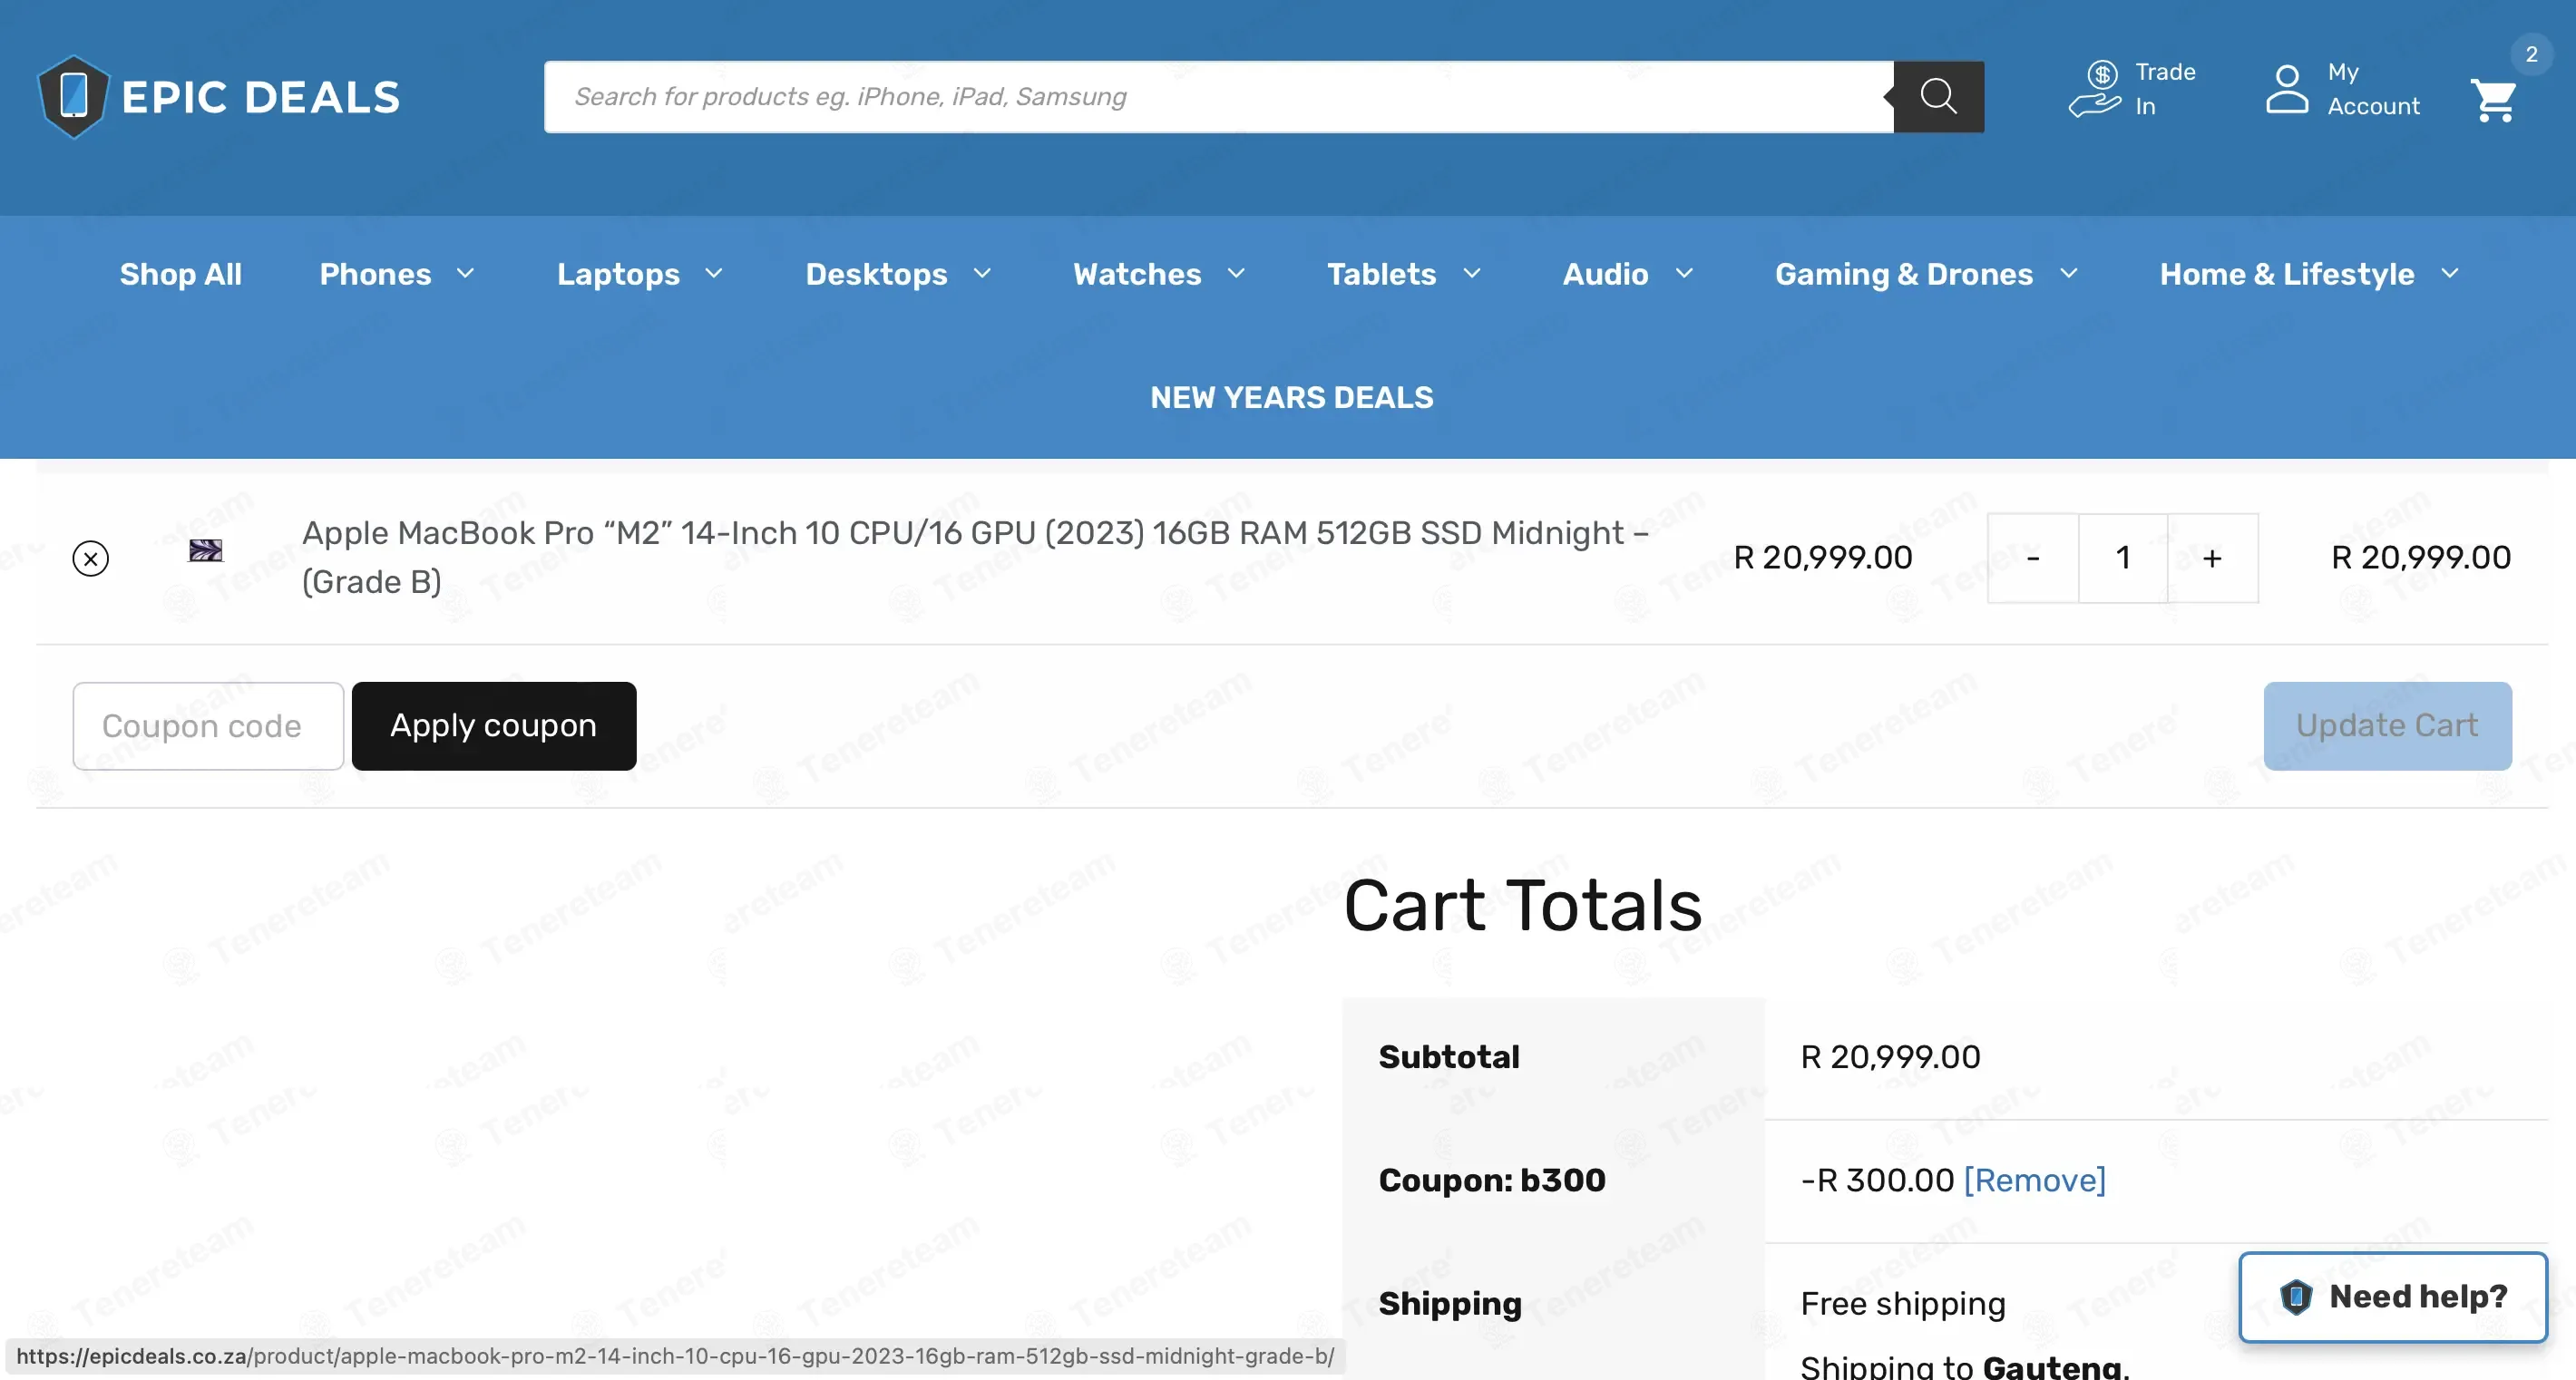
Task: Click the Trade In text link
Action: pyautogui.click(x=2165, y=89)
